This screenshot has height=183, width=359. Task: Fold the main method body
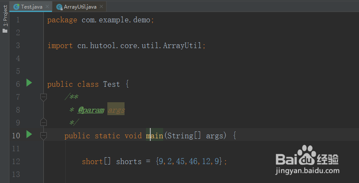click(x=43, y=135)
